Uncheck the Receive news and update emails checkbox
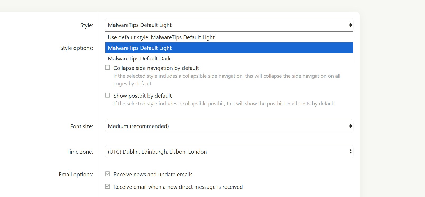425x197 pixels. [108, 174]
